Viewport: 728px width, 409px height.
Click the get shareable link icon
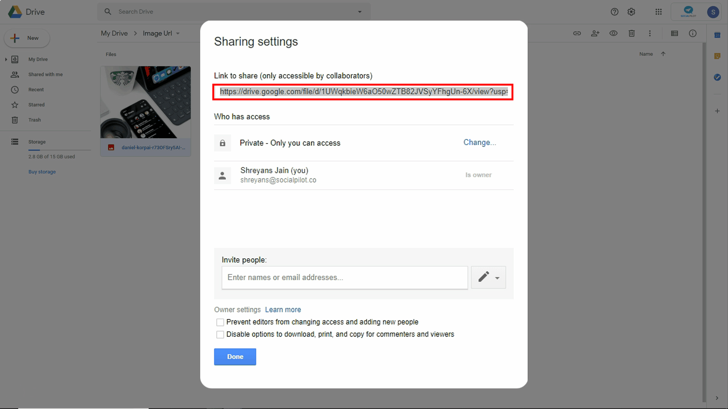point(577,33)
